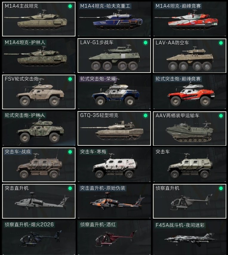Click the green dot on 突击直升机 card

(x=70, y=188)
